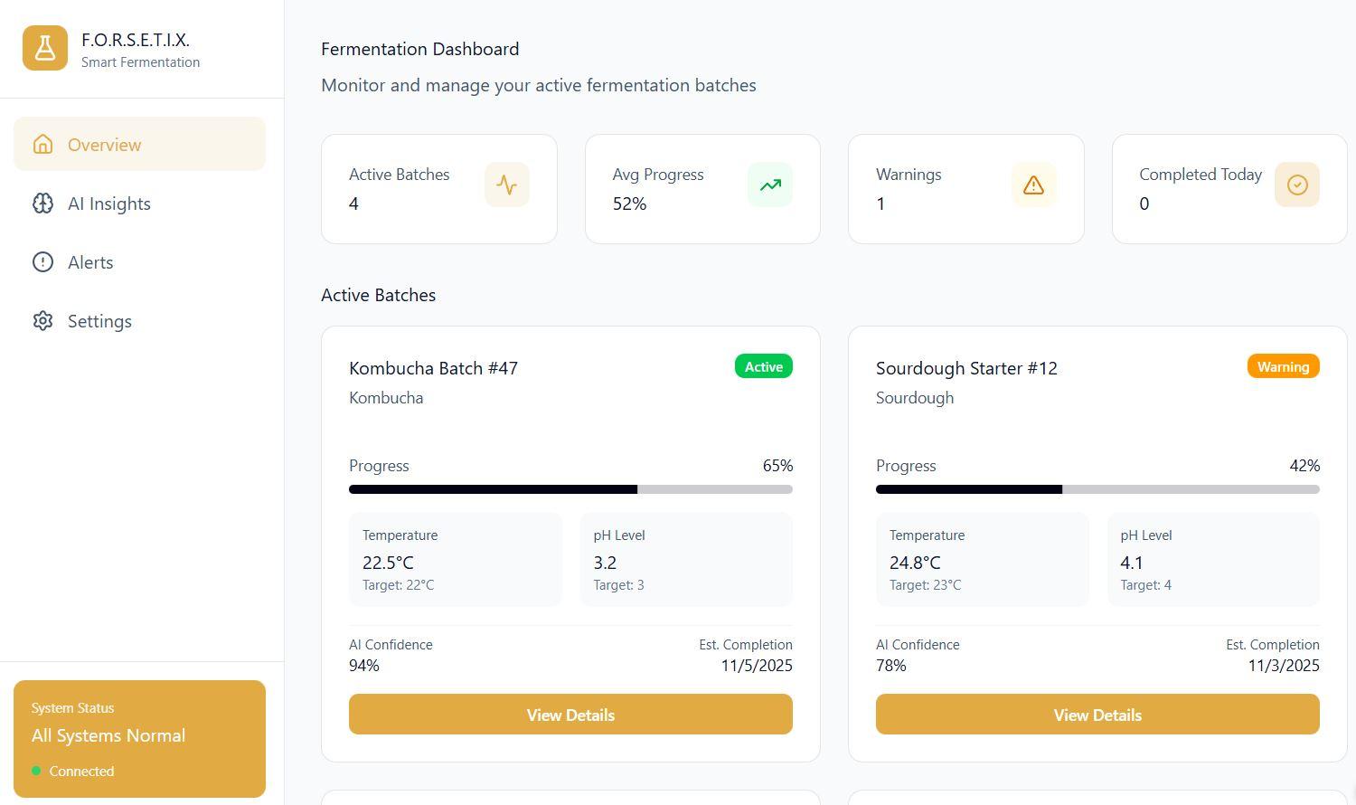This screenshot has height=805, width=1356.
Task: Click the AI Insights brain icon
Action: click(42, 204)
